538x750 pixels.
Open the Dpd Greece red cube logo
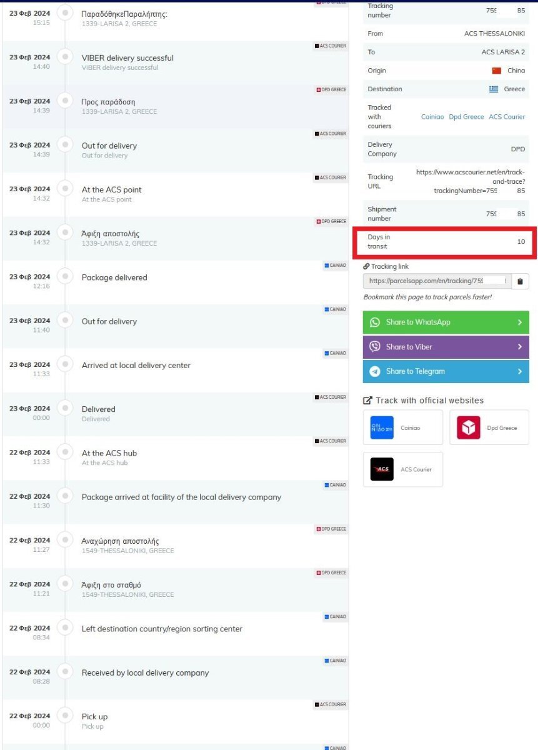[469, 428]
